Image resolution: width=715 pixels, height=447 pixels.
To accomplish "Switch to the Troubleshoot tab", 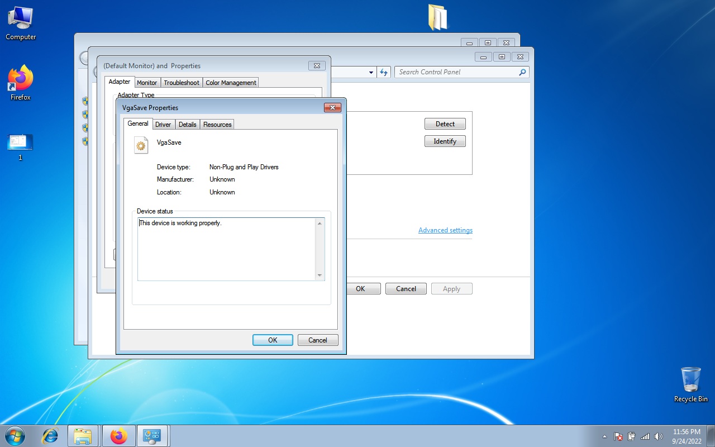I will 182,83.
